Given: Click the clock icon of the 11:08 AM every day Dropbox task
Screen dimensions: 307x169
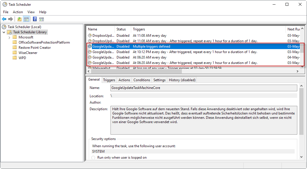Looking at the screenshot, I should (x=90, y=36).
